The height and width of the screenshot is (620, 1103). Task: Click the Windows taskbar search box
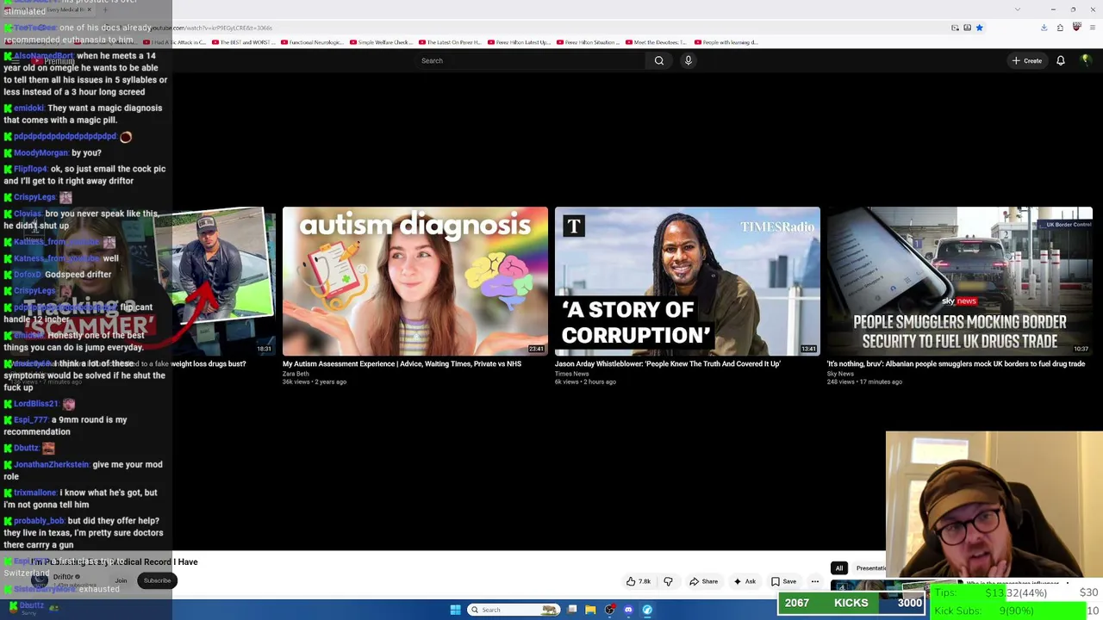[x=513, y=610]
